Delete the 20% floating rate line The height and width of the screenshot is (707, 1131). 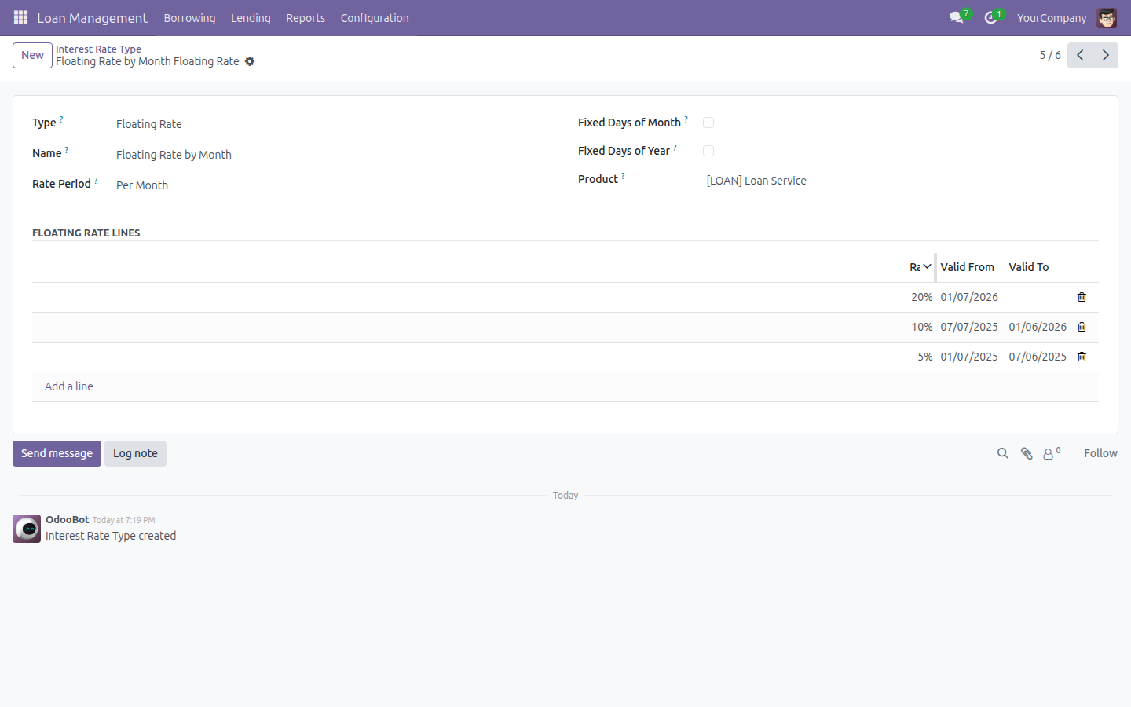coord(1082,297)
